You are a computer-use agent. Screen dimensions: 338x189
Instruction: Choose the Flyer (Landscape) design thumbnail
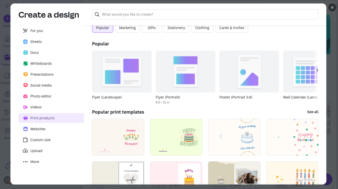[122, 71]
